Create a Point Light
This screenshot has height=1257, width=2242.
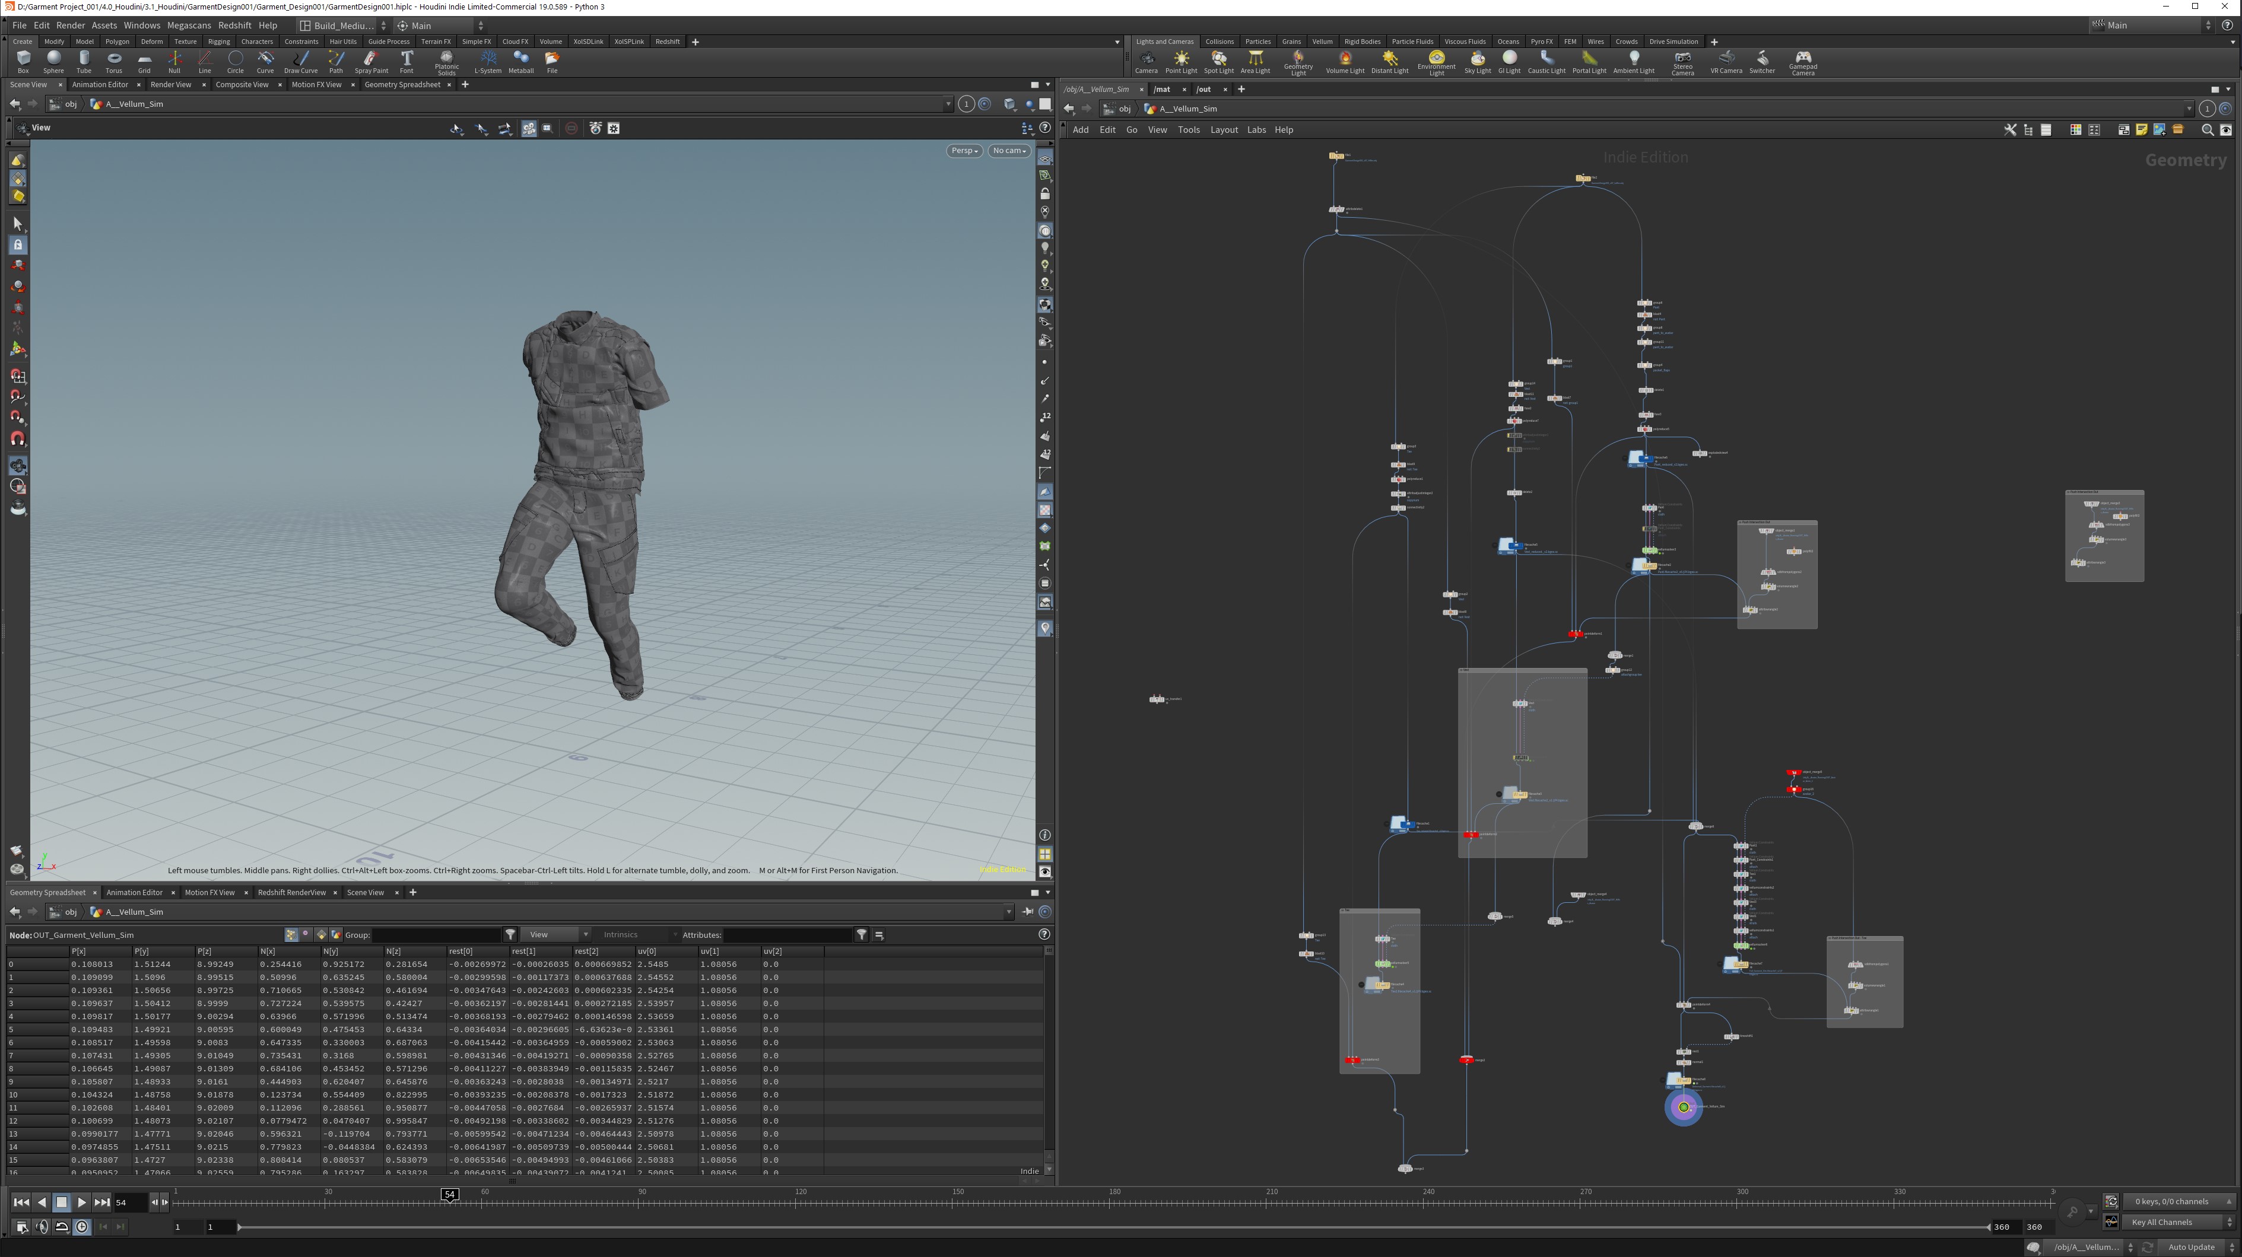1181,61
